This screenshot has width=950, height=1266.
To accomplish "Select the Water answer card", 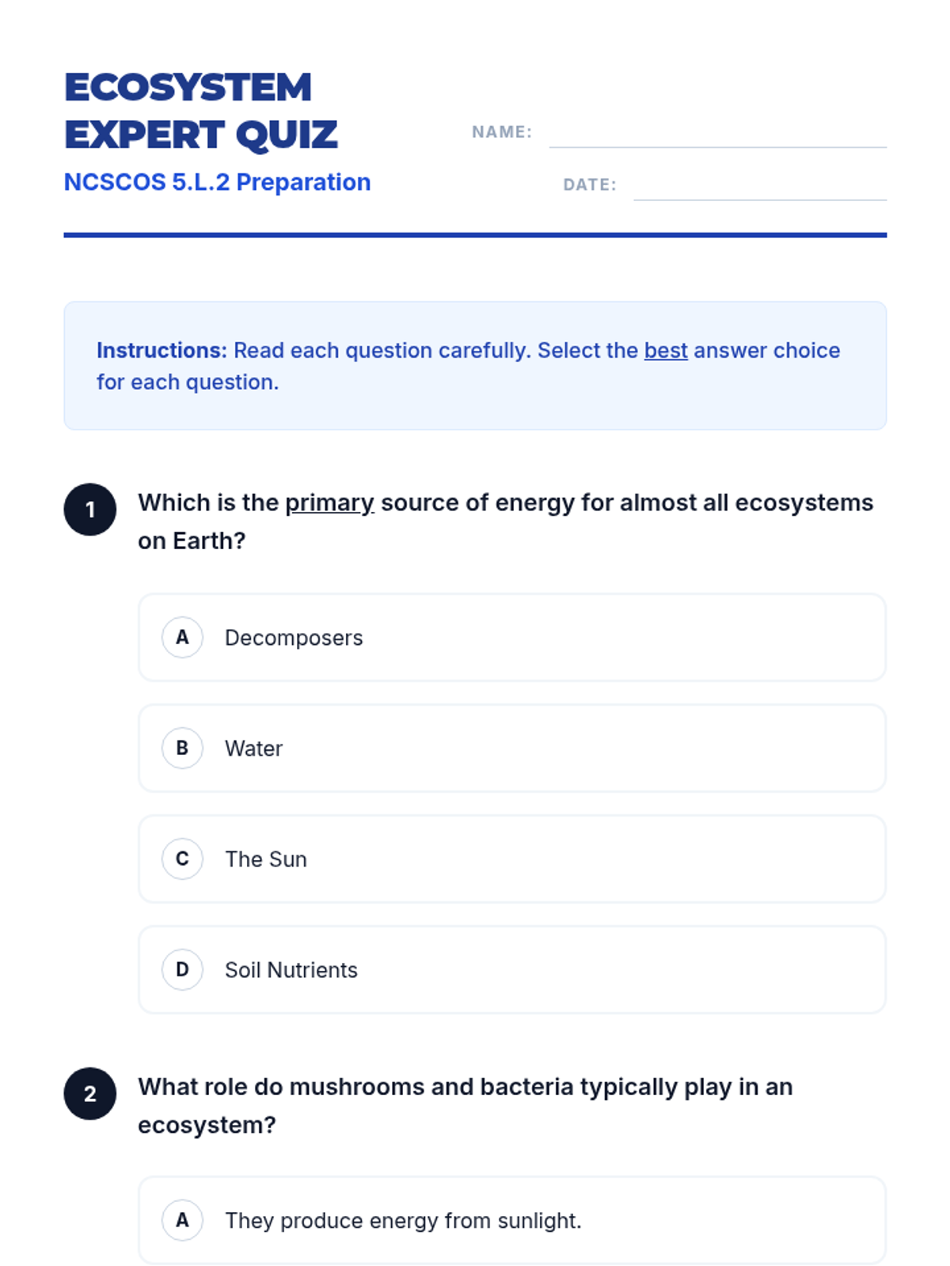I will click(512, 748).
